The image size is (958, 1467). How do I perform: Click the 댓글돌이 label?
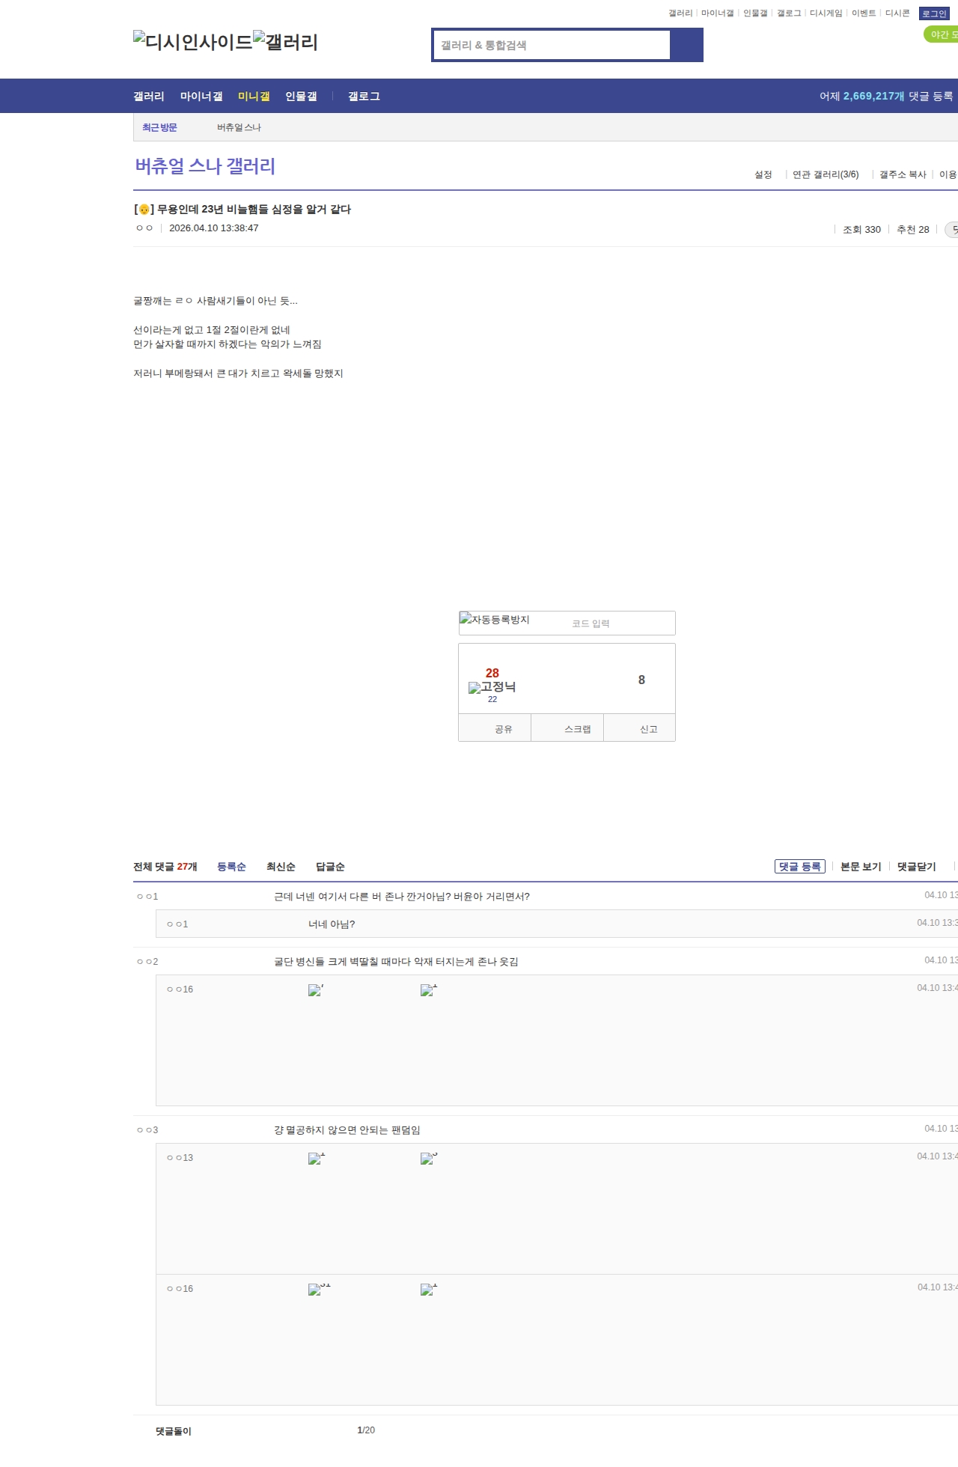pos(174,1431)
